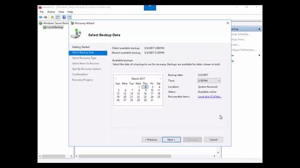Open the File menu
This screenshot has height=168, width=300.
coord(42,12)
